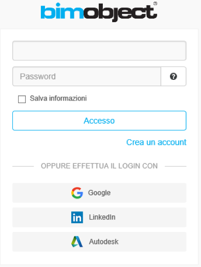Tick the Salva informazioni checkbox

coord(22,99)
